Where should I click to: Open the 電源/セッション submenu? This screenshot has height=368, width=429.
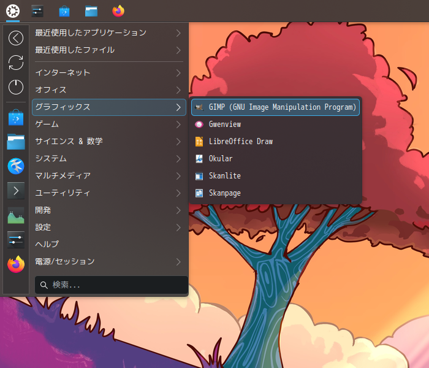109,262
